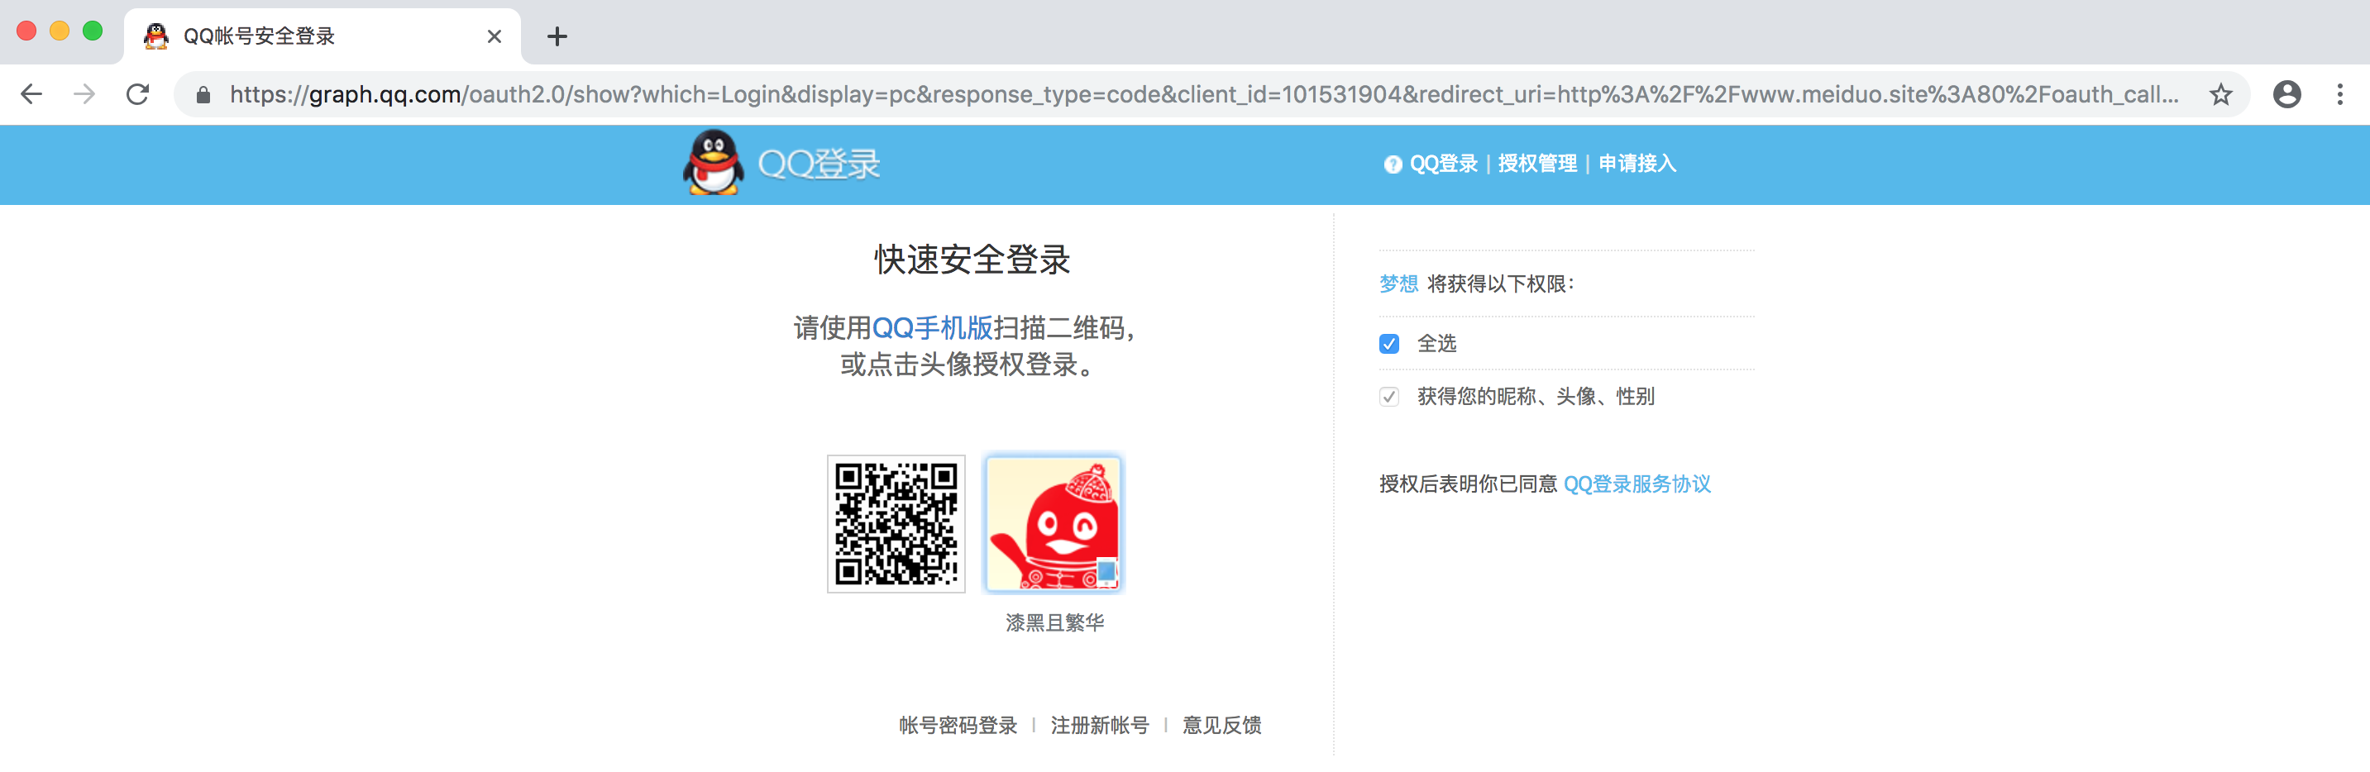Click the nickname 漆黑且繁华
Image resolution: width=2370 pixels, height=772 pixels.
1054,623
